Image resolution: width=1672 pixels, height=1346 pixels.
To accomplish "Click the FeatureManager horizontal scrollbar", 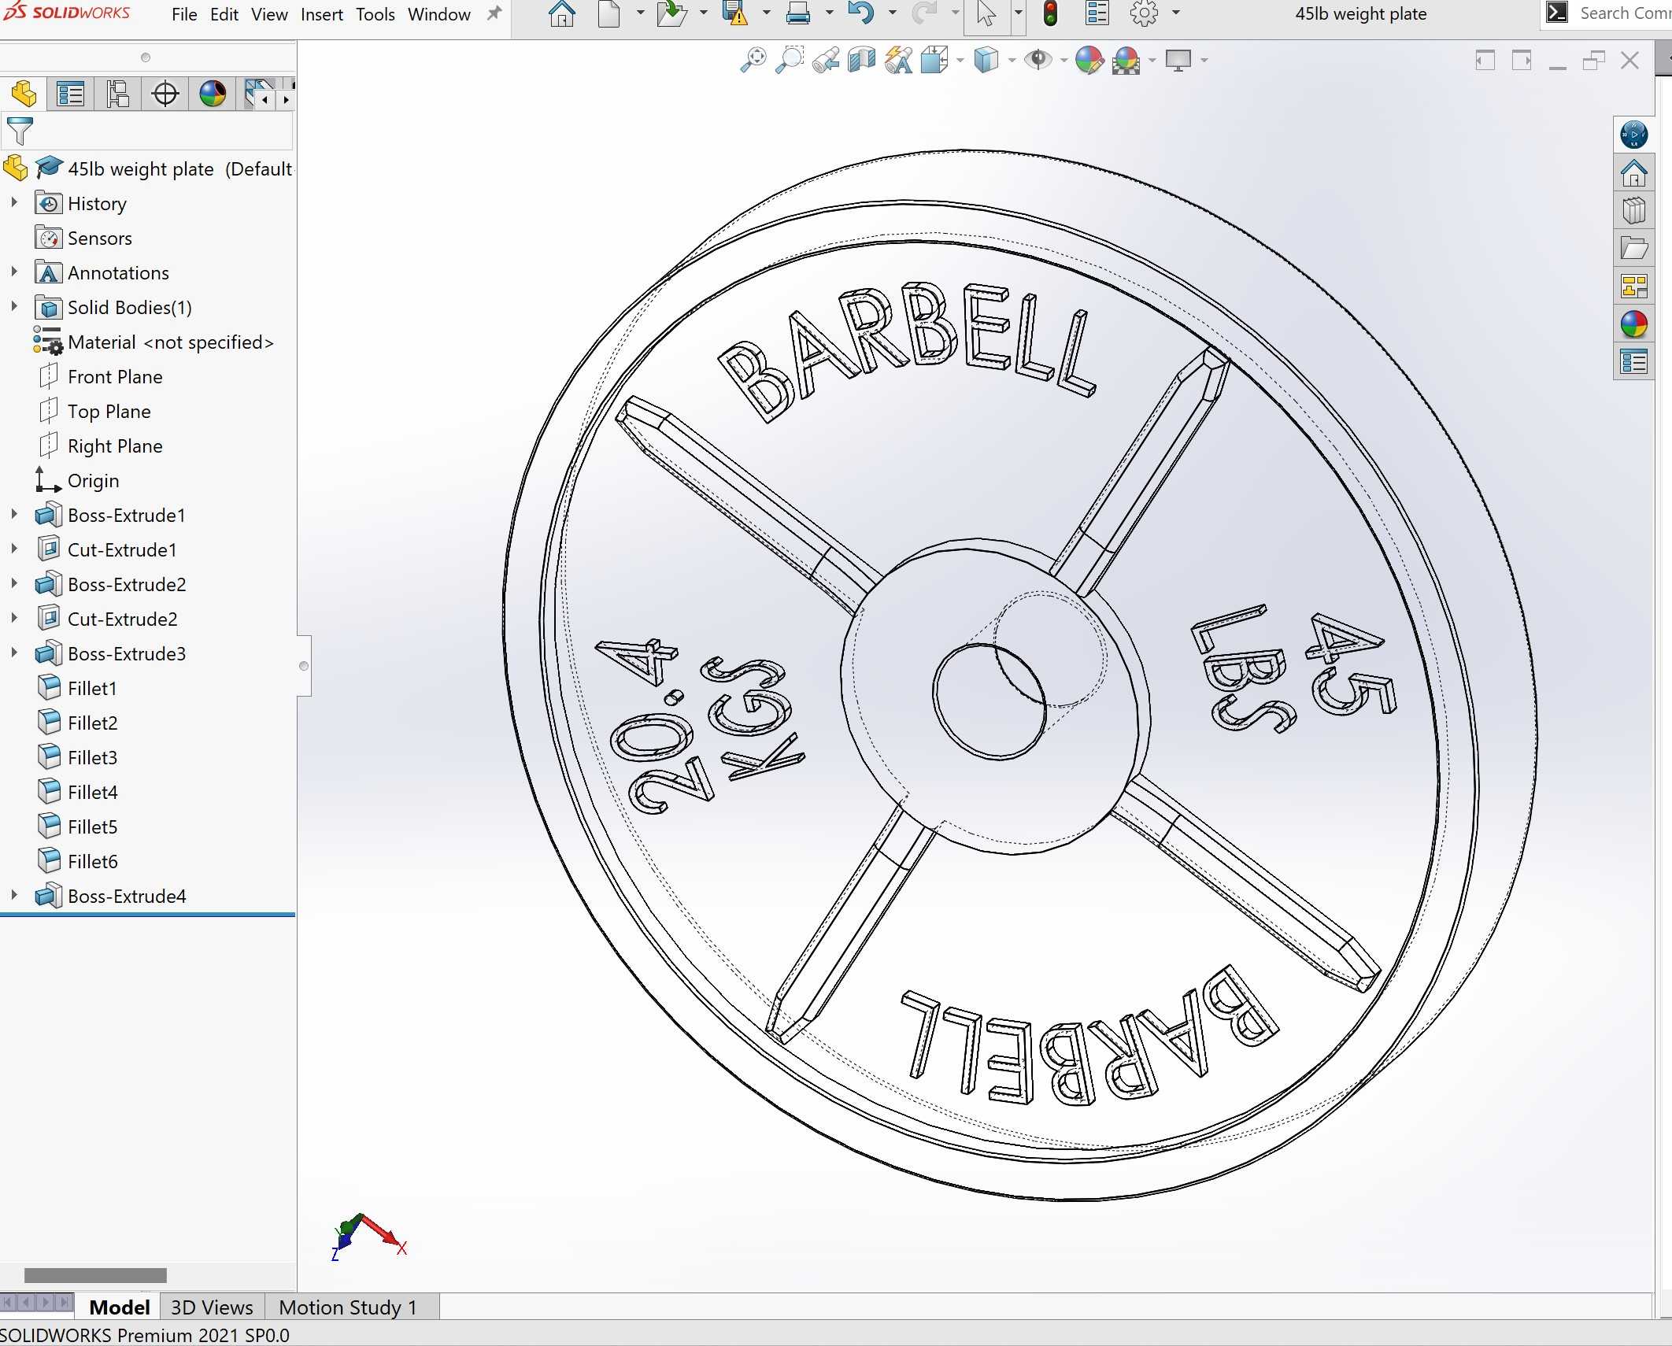I will 95,1275.
